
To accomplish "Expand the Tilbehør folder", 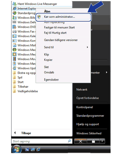I will pos(21,87).
